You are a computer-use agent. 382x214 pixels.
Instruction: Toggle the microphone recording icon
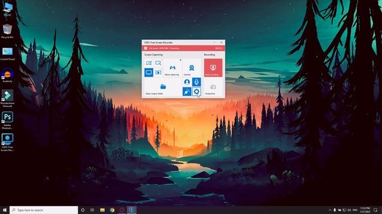coord(196,82)
